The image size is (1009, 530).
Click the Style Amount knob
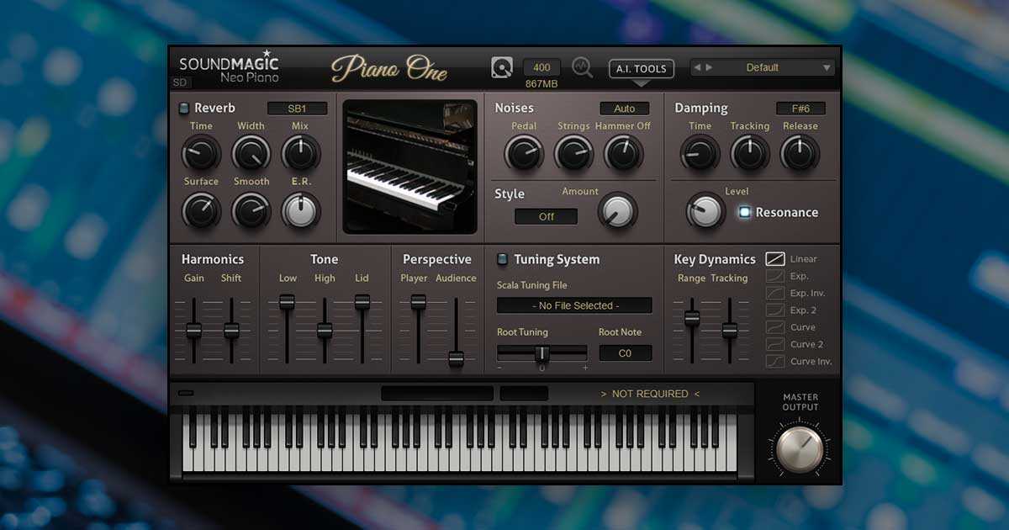click(618, 211)
